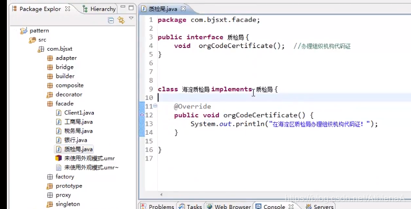
Task: Click the bridge package icon
Action: [50, 67]
